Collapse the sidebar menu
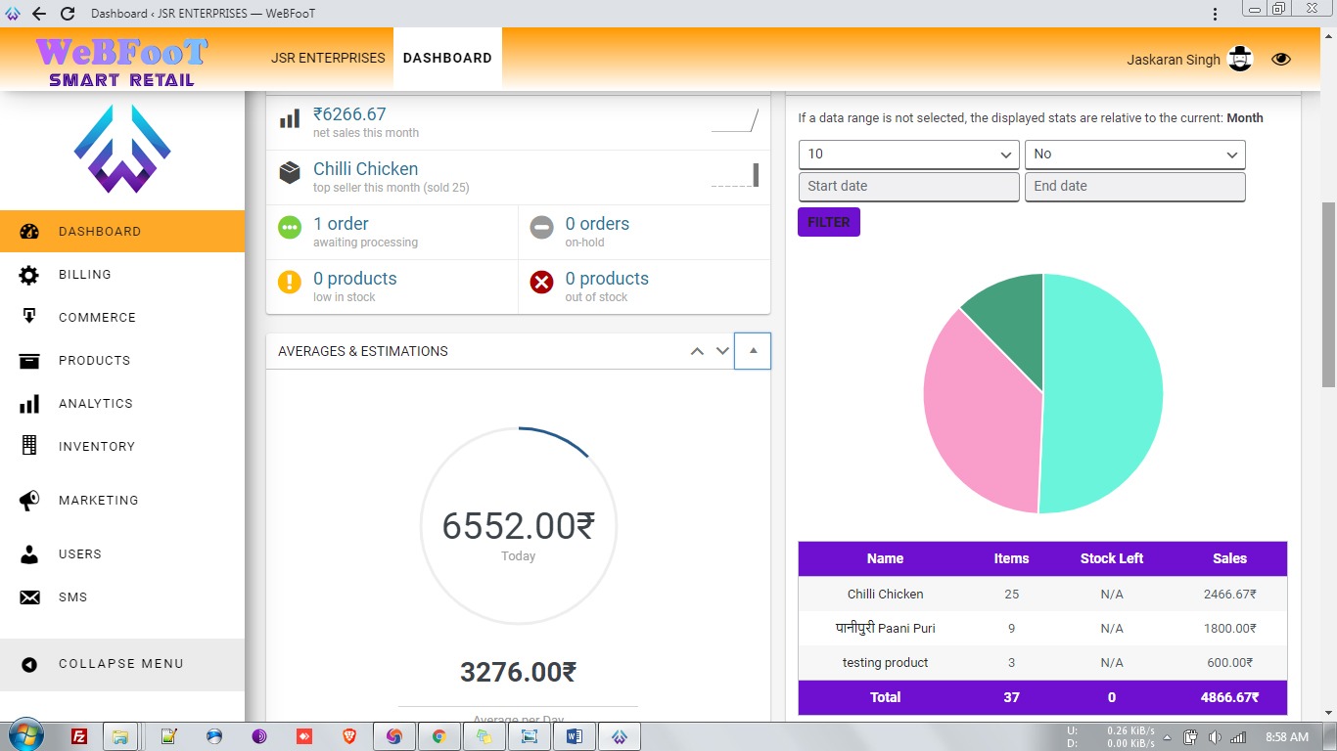 (121, 664)
